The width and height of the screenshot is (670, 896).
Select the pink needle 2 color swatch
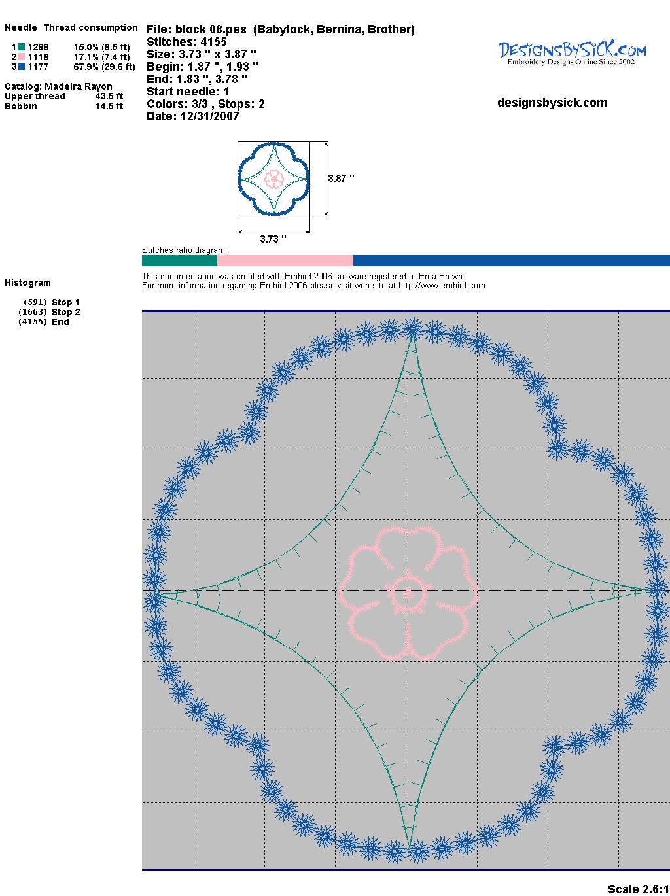tap(21, 57)
